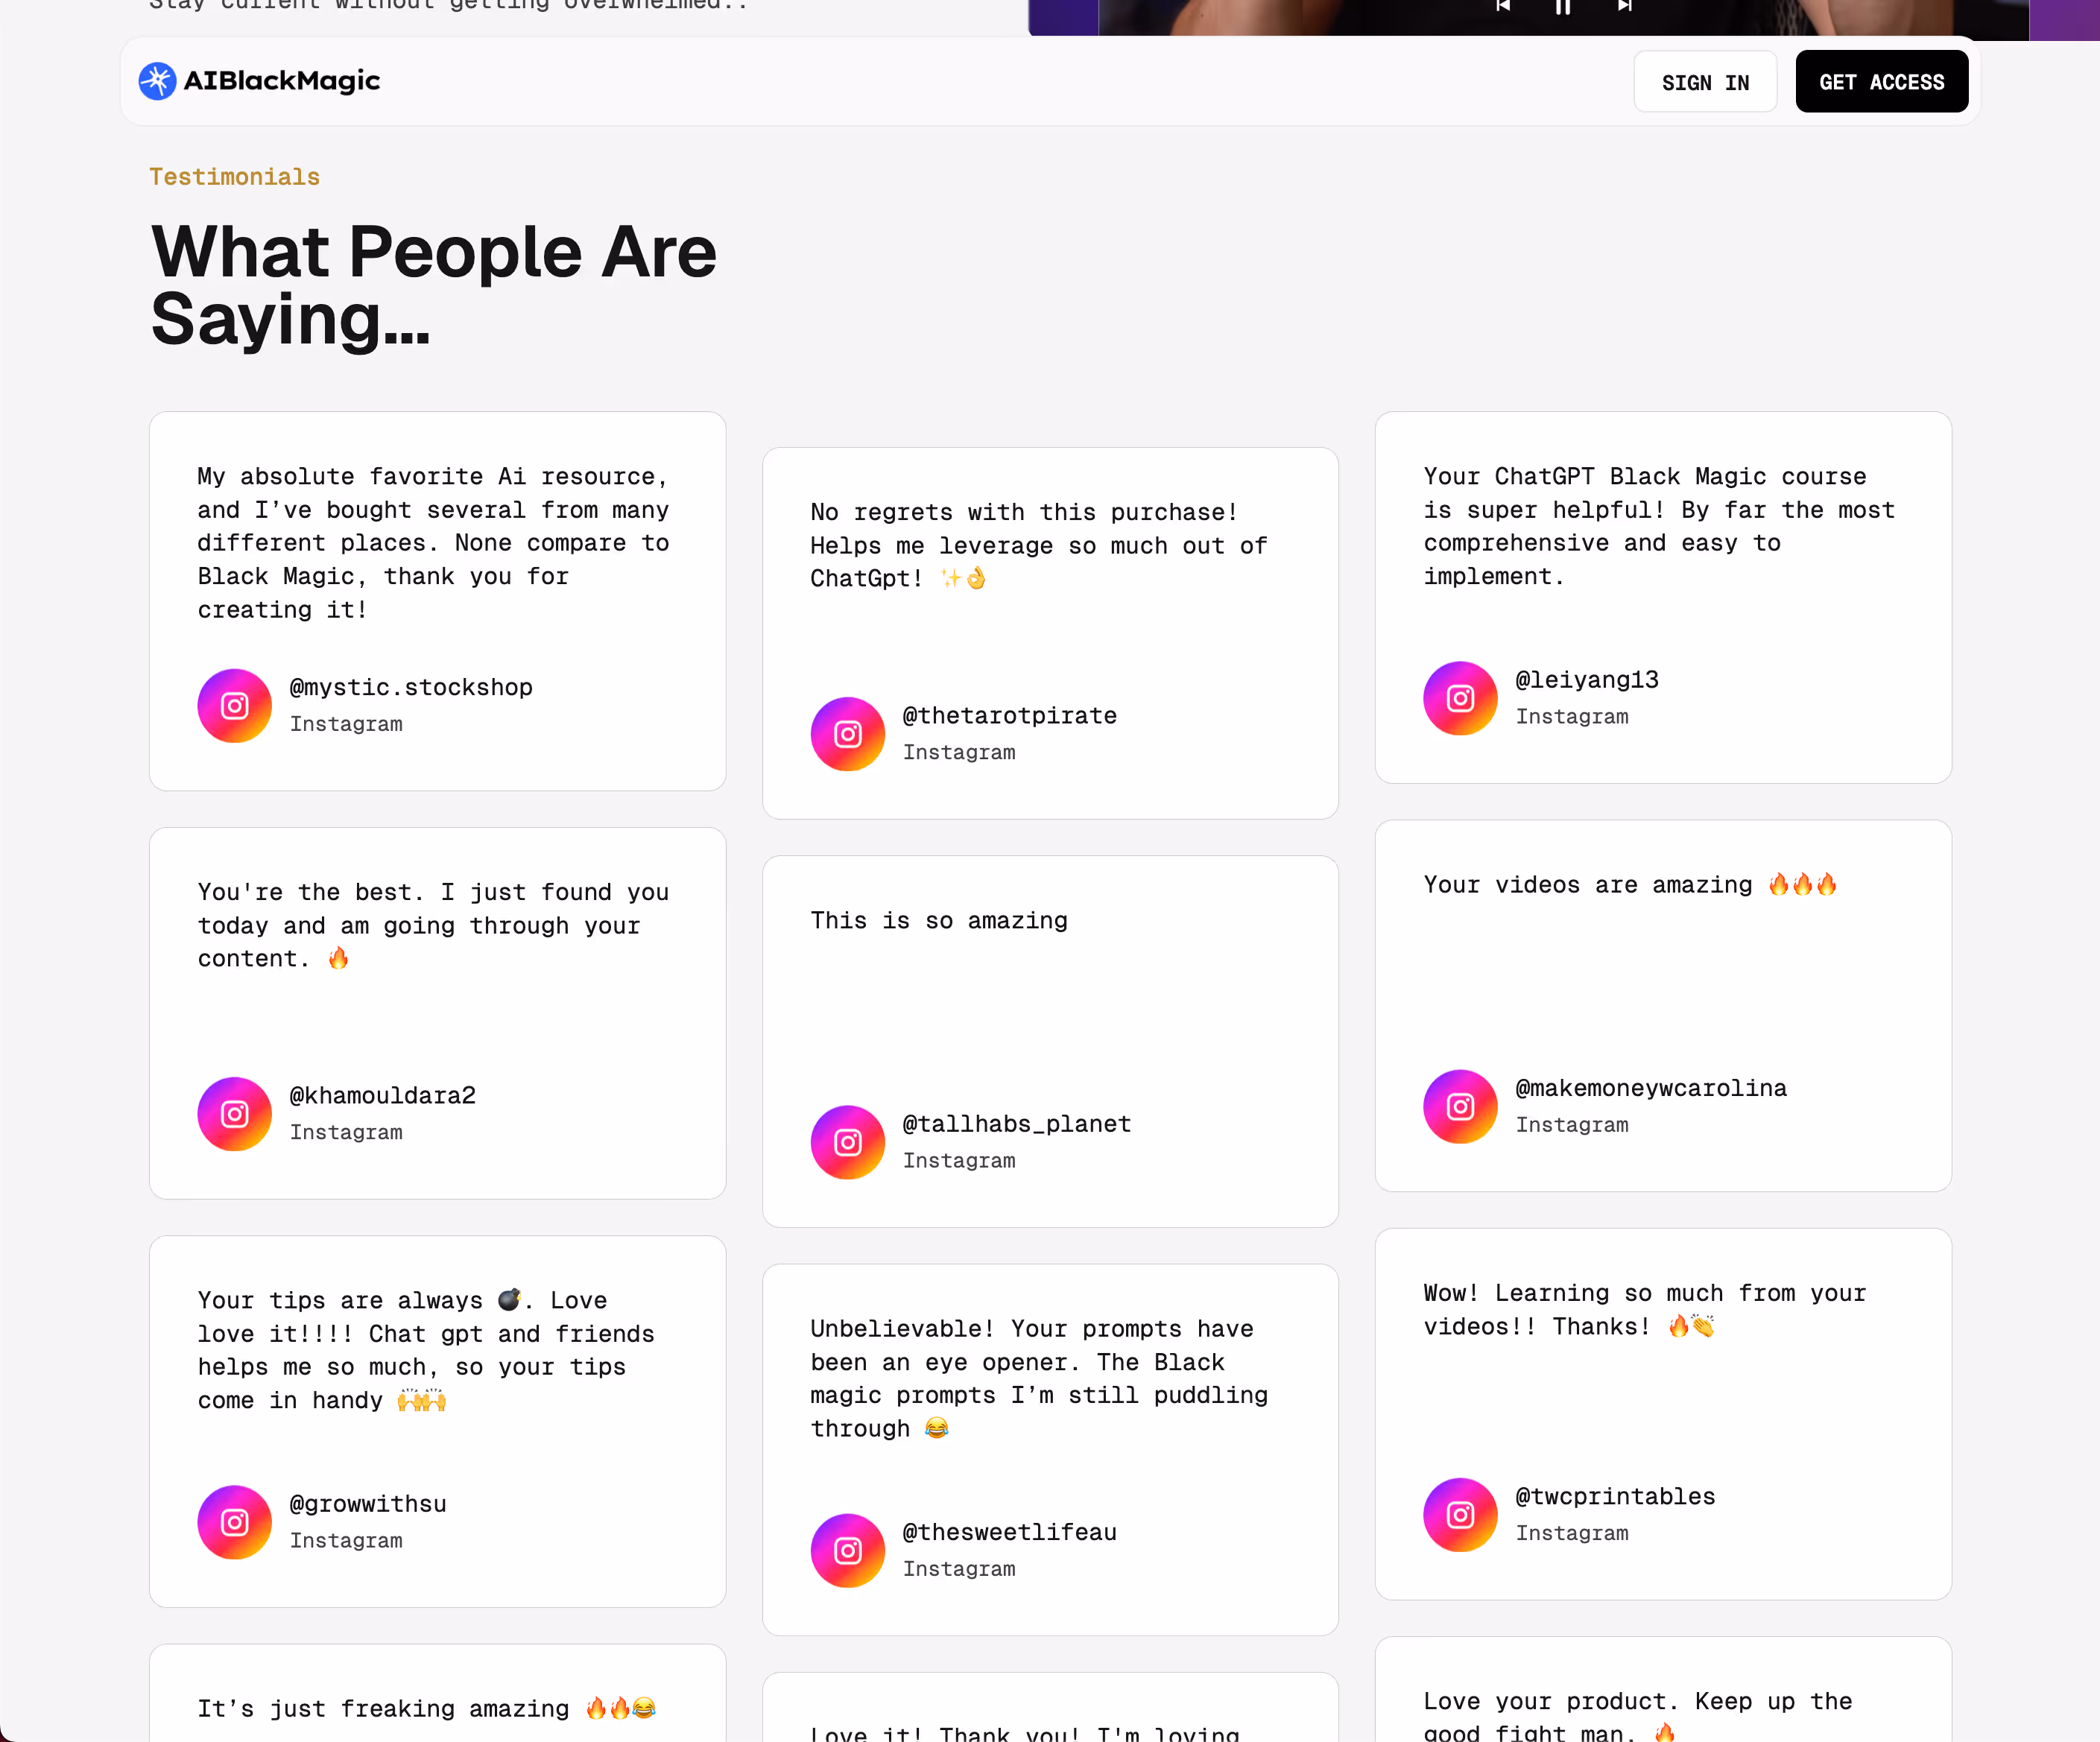Skip to the next video track
2100x1742 pixels.
click(1625, 6)
